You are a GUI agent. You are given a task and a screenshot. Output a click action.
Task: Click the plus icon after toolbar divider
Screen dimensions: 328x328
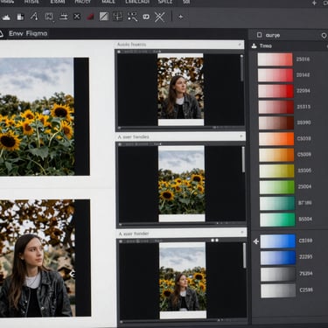181,17
